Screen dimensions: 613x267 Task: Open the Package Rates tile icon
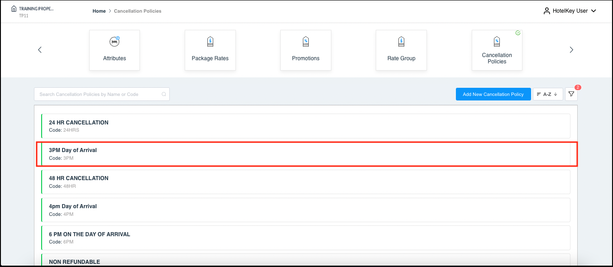(210, 42)
